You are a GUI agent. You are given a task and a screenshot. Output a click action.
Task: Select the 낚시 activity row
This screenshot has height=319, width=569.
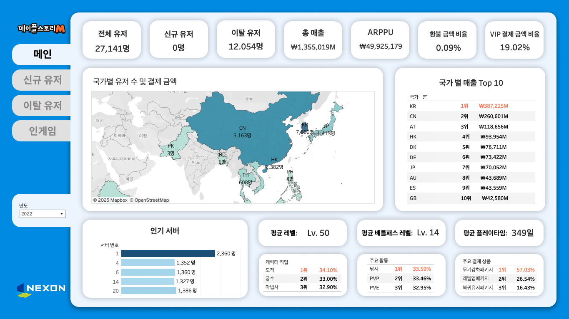401,269
